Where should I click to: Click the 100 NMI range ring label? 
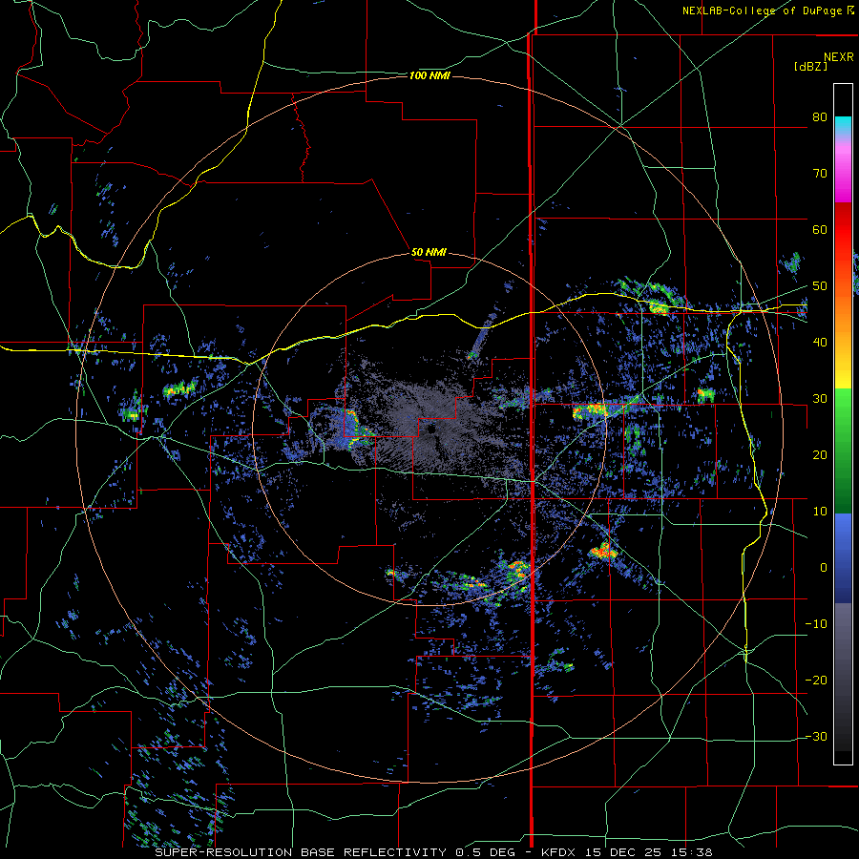429,75
